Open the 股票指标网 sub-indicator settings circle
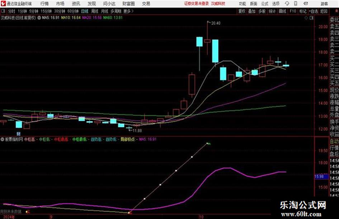The image size is (339, 219). 3,140
